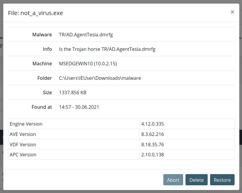Close the not_a_virus.exe dialog with the X
This screenshot has height=193, width=242.
[x=232, y=12]
